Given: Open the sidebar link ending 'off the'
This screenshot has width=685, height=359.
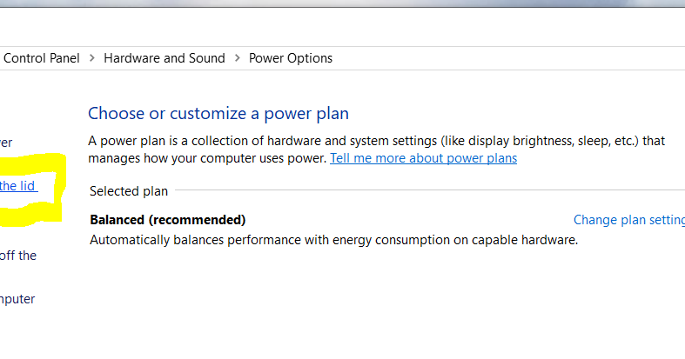Looking at the screenshot, I should pyautogui.click(x=18, y=256).
